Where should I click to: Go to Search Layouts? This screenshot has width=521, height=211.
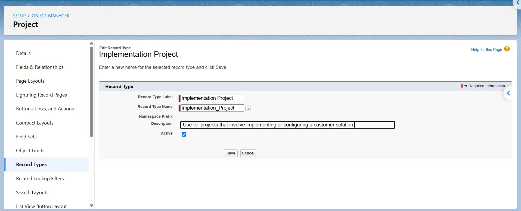point(32,193)
